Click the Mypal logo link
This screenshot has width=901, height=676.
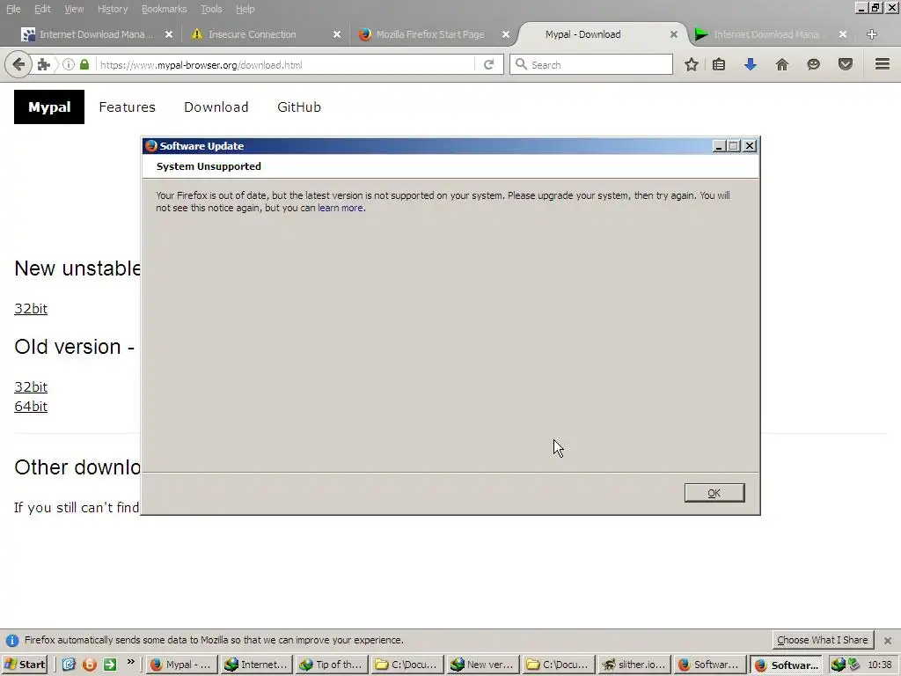(x=49, y=107)
